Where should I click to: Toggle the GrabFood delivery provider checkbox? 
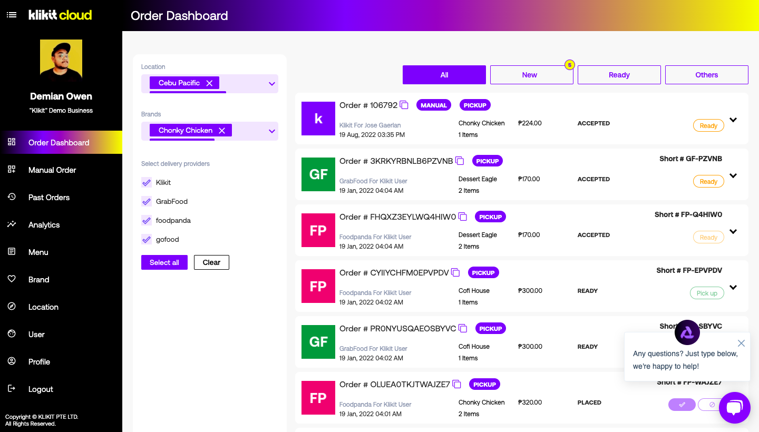click(147, 201)
